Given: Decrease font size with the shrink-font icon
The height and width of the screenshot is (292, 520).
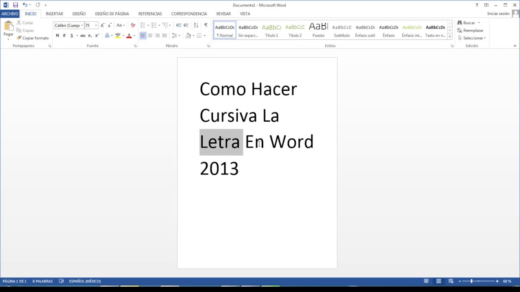Looking at the screenshot, I should pyautogui.click(x=110, y=25).
